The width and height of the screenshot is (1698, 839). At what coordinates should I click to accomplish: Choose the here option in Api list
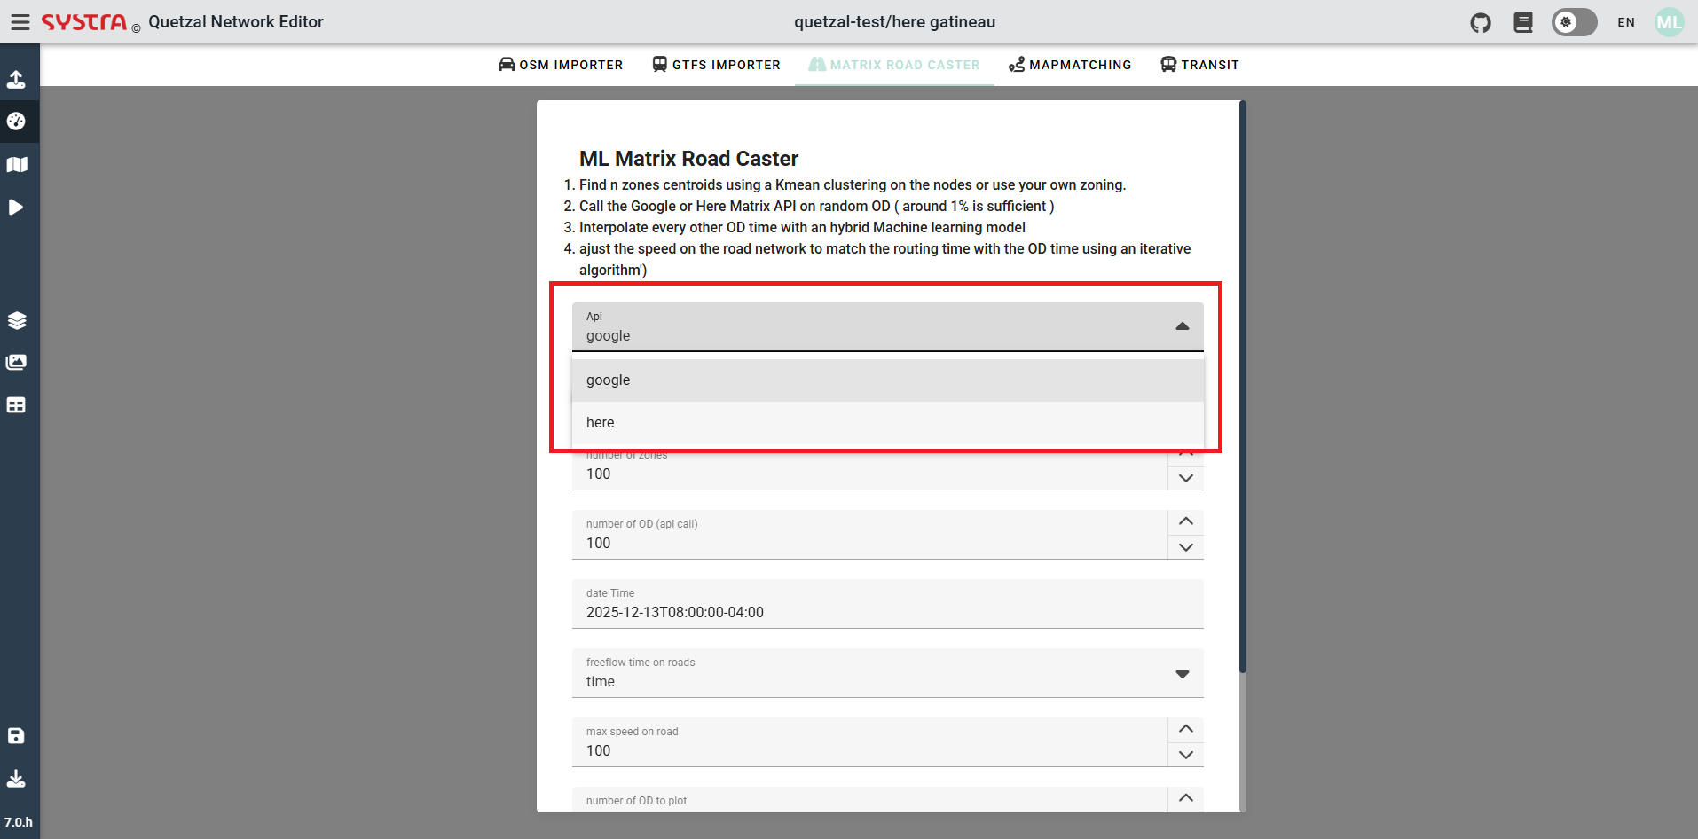pyautogui.click(x=887, y=423)
